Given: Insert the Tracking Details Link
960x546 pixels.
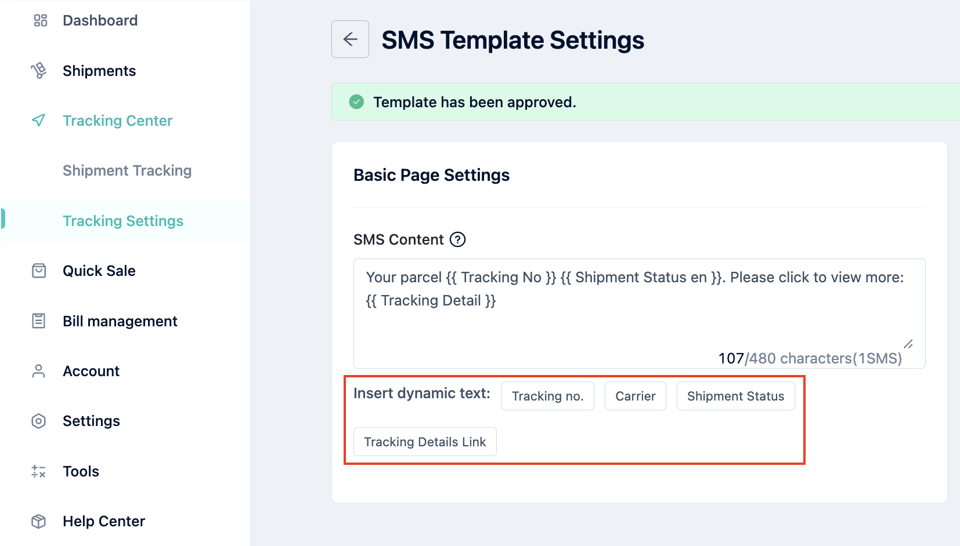Looking at the screenshot, I should pyautogui.click(x=425, y=442).
